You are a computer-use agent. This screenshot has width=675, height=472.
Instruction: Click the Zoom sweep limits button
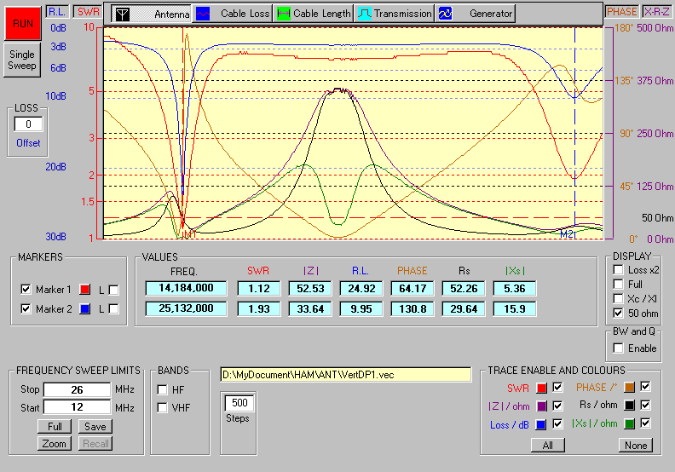(55, 444)
